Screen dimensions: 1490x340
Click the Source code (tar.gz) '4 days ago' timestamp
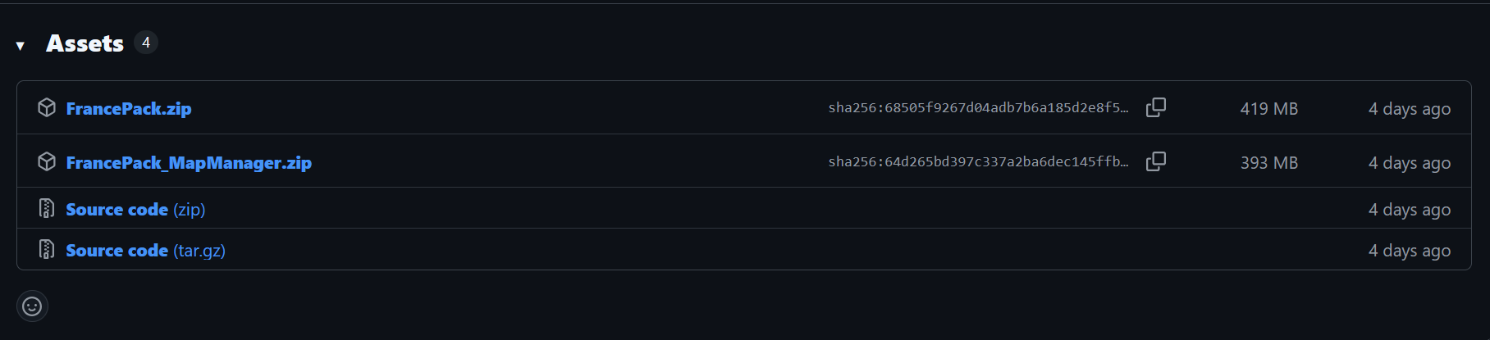point(1409,251)
